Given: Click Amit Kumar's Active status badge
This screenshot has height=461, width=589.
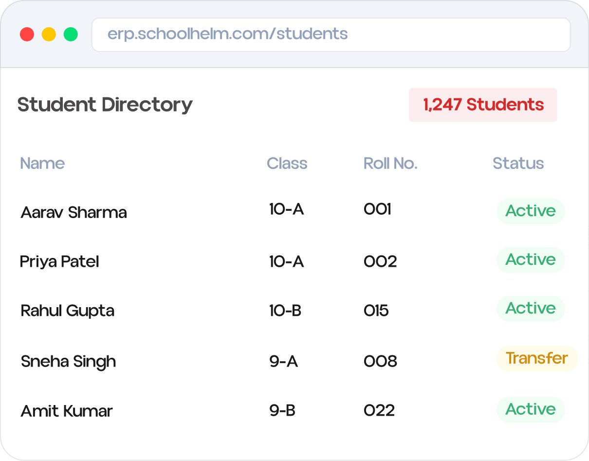Looking at the screenshot, I should [531, 409].
